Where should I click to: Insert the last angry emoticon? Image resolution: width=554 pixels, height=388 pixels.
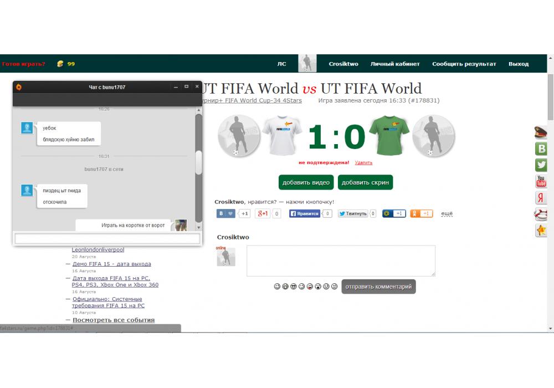point(334,286)
